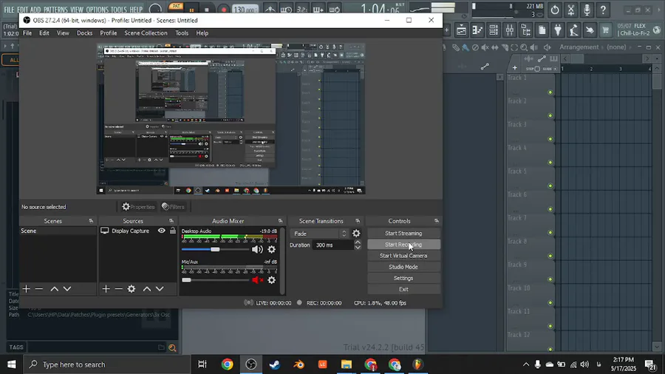Click the Exit button in Controls
Screen dimensions: 665x374
(x=403, y=289)
